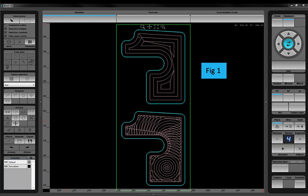Open the Paramètre sliders icon
308x196 pixels.
[x=29, y=42]
